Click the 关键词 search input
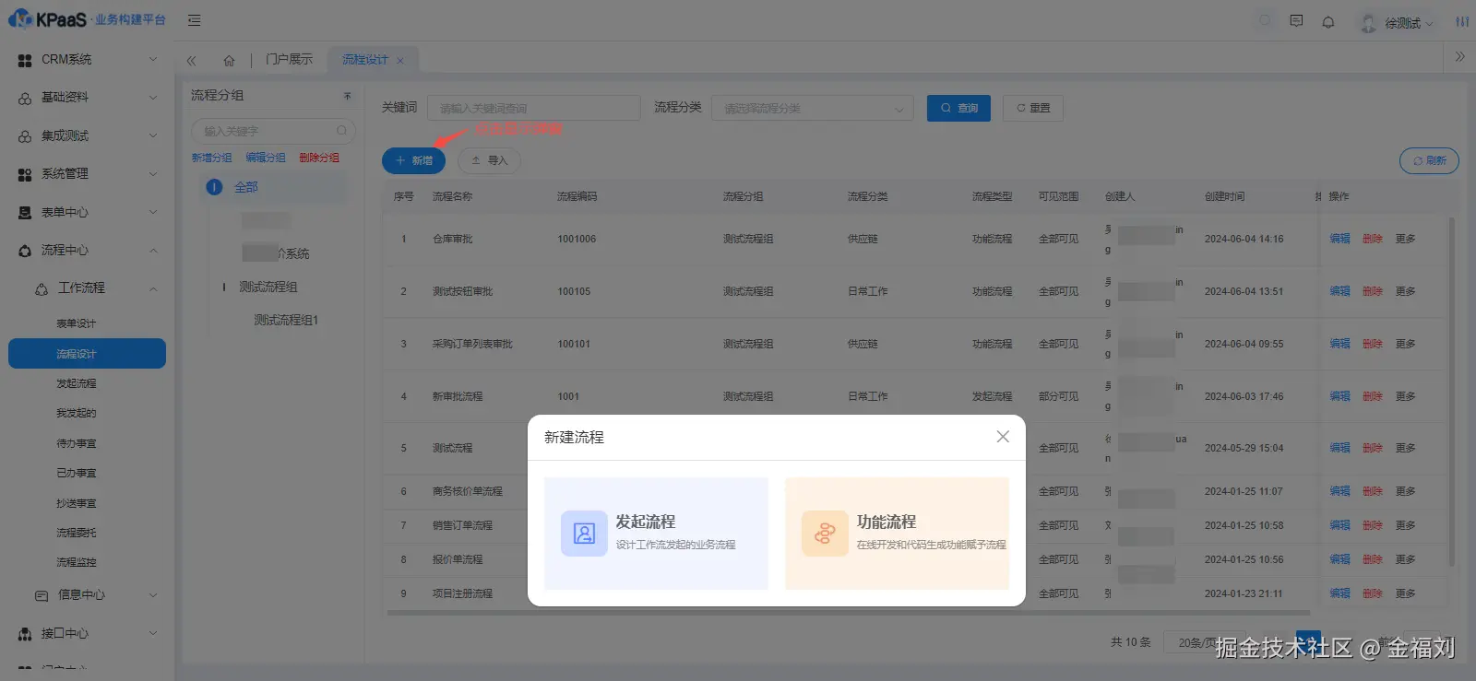 534,108
